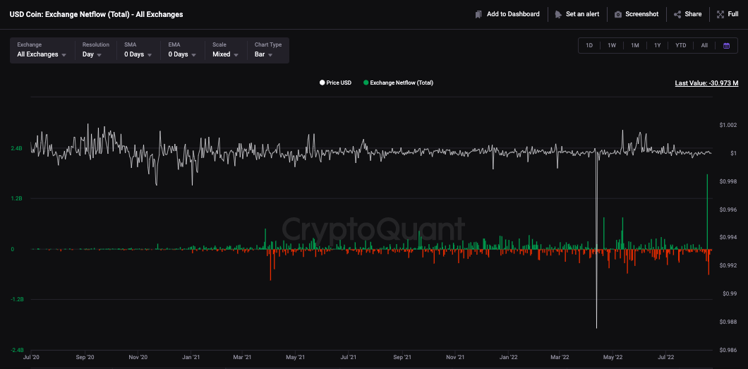Select the 1M time range
Image resolution: width=748 pixels, height=369 pixels.
point(635,45)
